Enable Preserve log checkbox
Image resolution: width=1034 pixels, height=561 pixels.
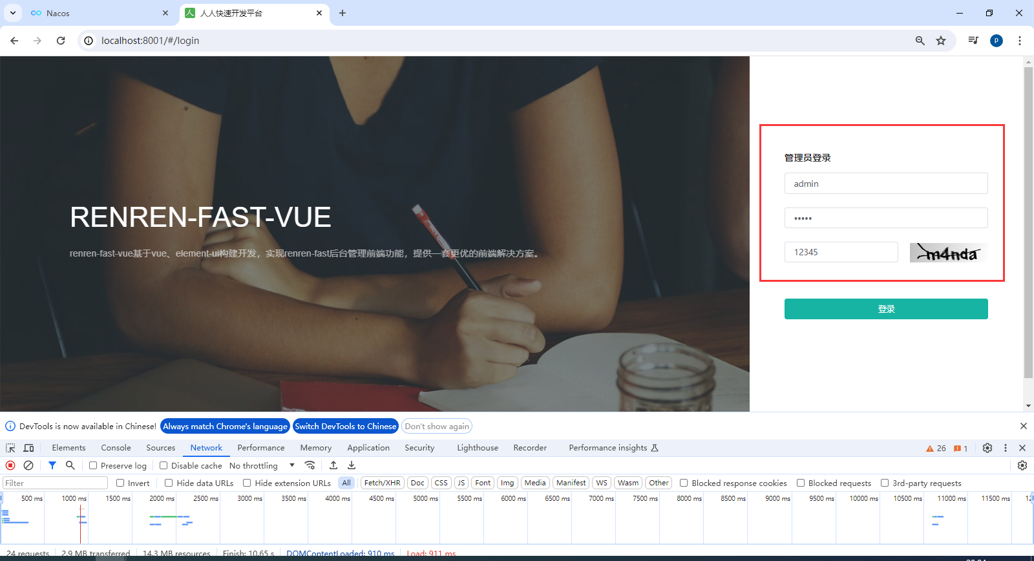tap(93, 465)
